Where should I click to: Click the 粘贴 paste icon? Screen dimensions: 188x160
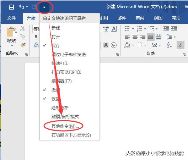(x=12, y=32)
